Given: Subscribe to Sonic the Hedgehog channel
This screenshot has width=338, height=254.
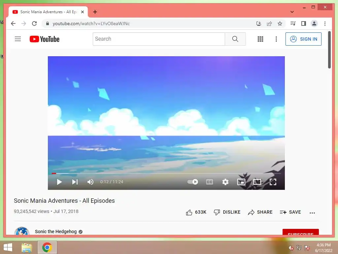Looking at the screenshot, I should 300,232.
